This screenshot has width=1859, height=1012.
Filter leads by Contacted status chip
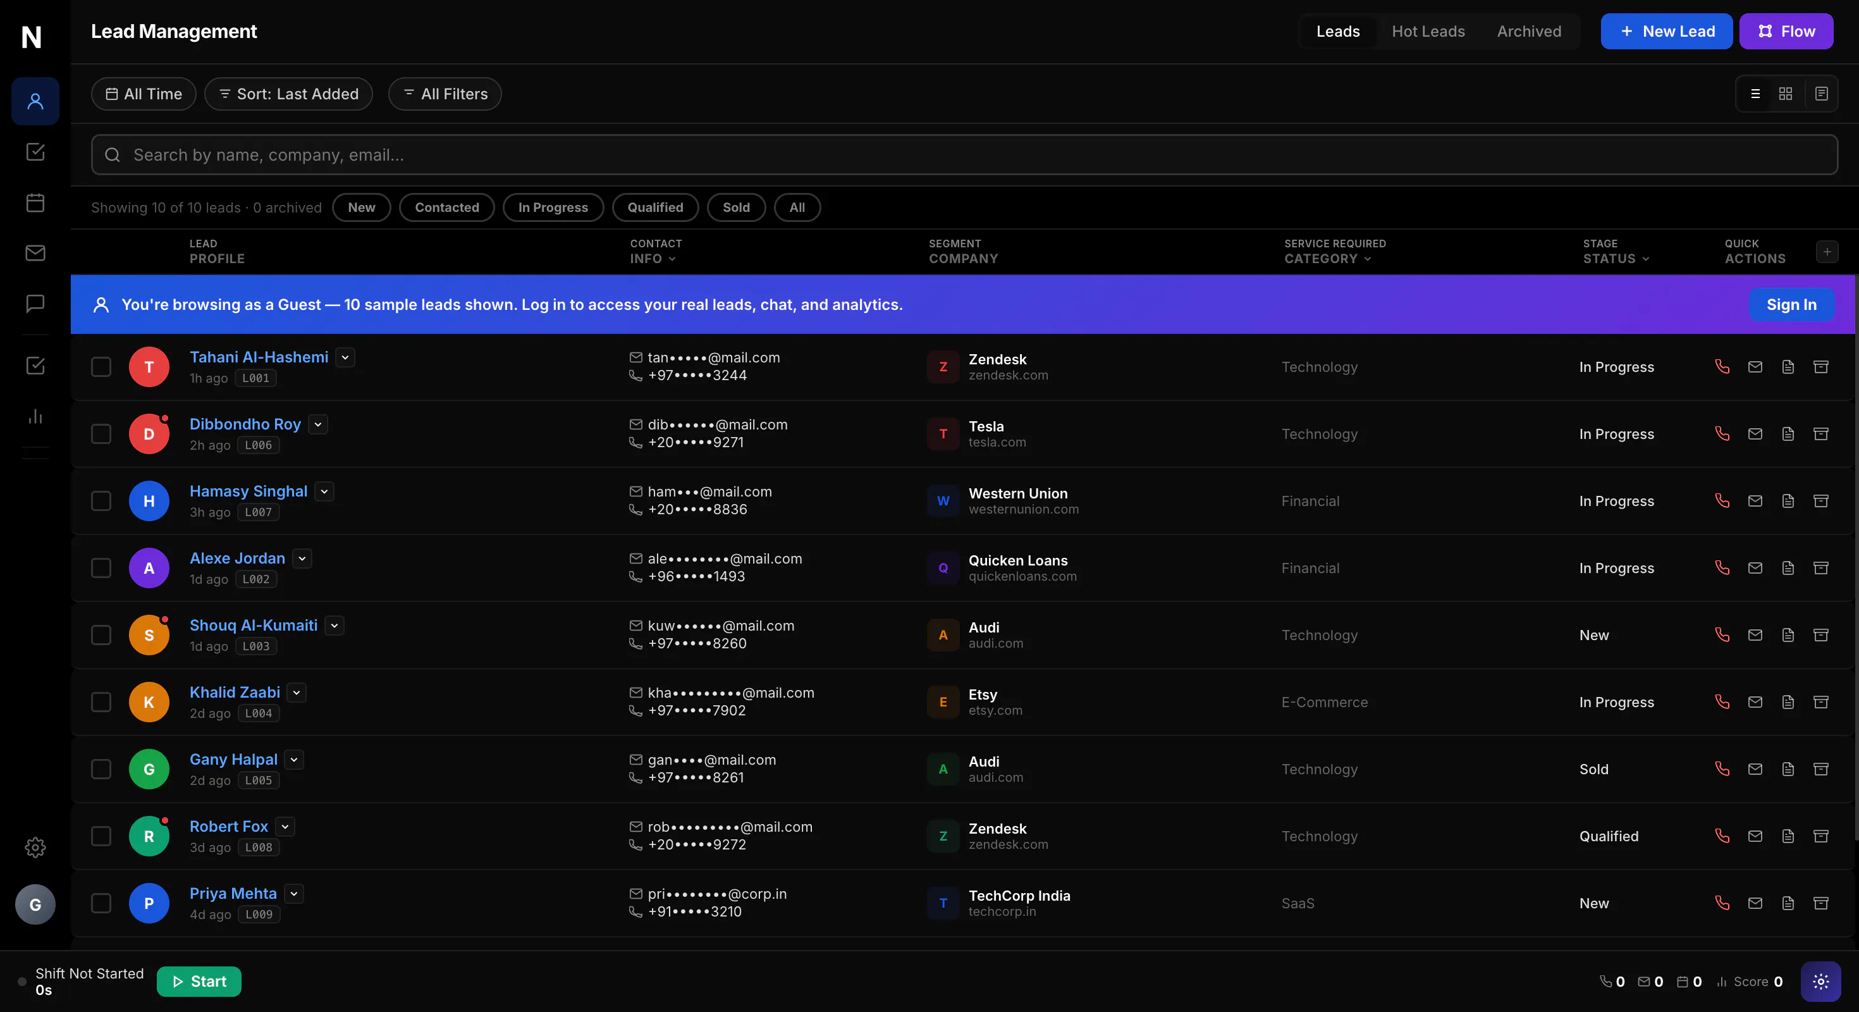[446, 208]
